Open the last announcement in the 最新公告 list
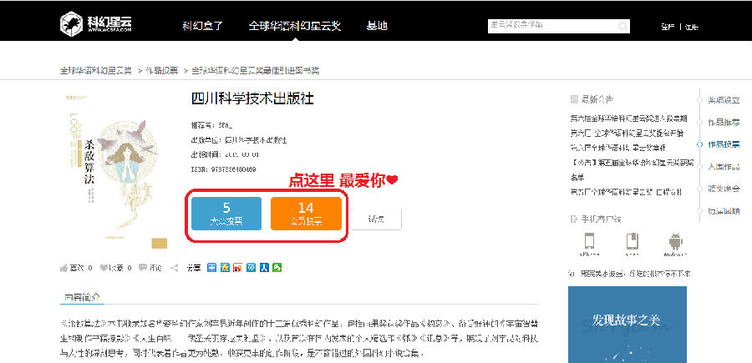This screenshot has height=363, width=752. tap(626, 192)
